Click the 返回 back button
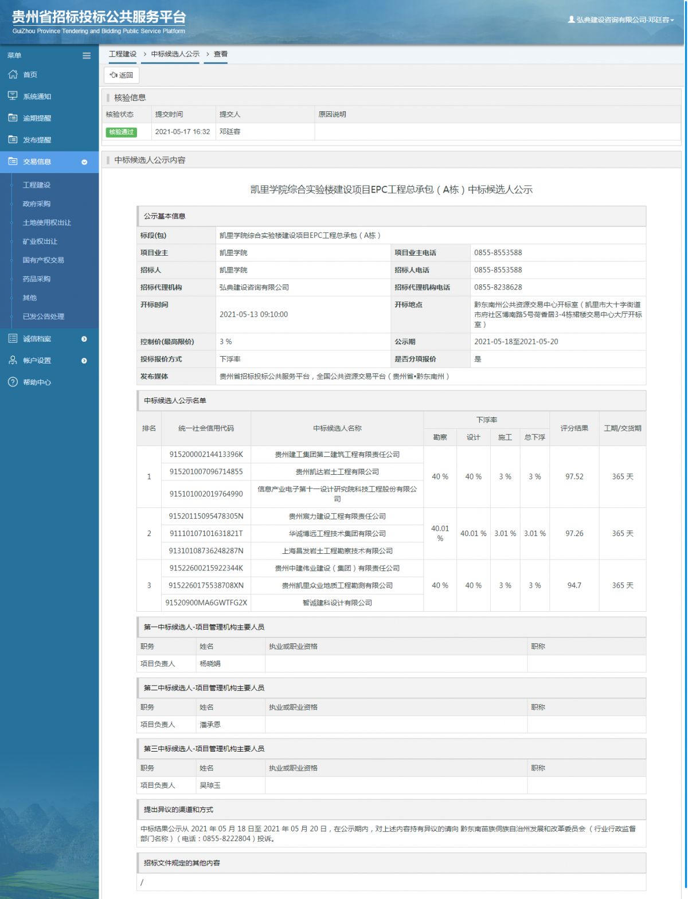 point(122,75)
